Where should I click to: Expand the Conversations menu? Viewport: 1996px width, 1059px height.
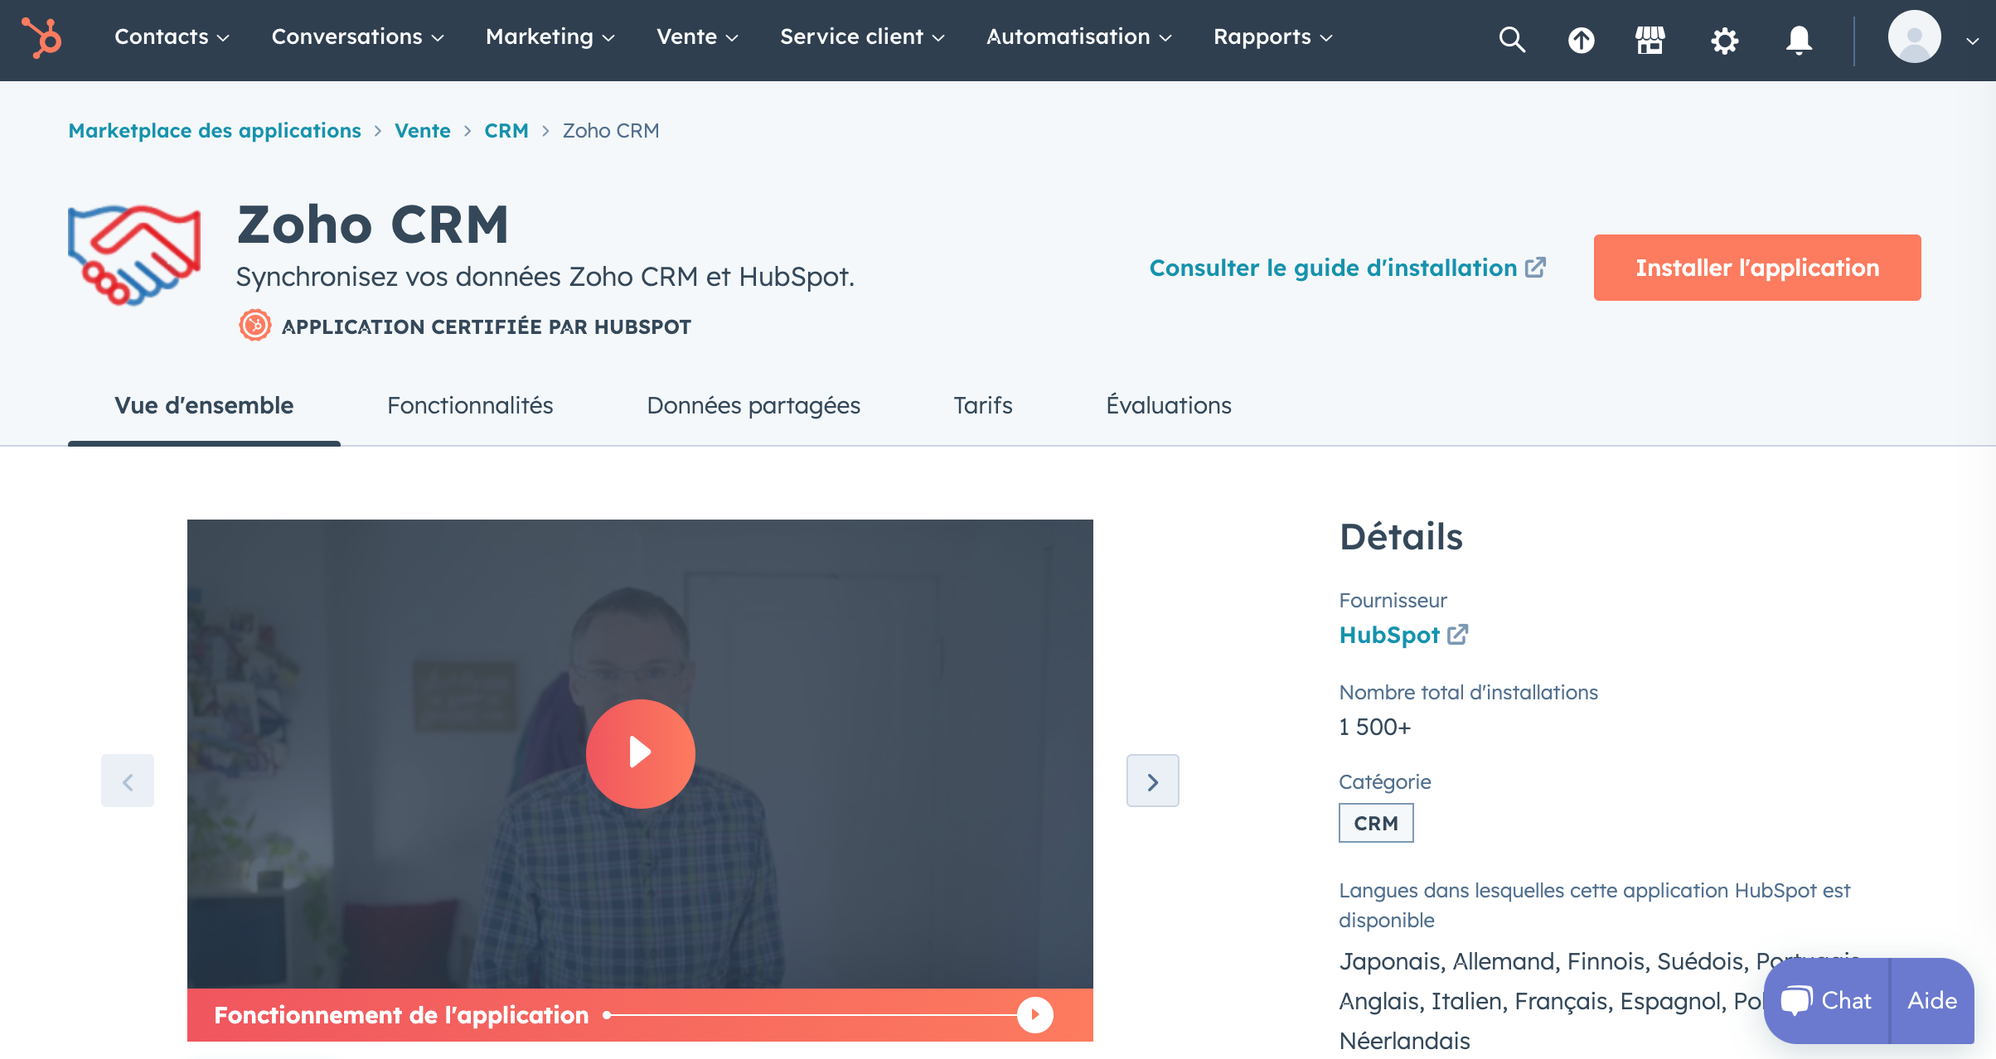[x=358, y=37]
